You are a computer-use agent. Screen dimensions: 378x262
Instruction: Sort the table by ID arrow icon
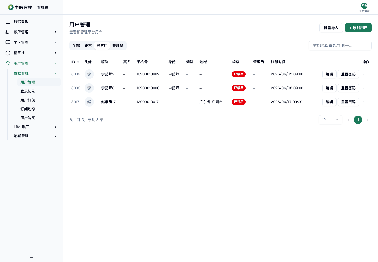[x=78, y=62]
